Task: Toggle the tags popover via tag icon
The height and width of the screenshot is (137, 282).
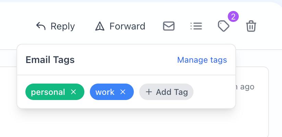Action: pyautogui.click(x=224, y=26)
